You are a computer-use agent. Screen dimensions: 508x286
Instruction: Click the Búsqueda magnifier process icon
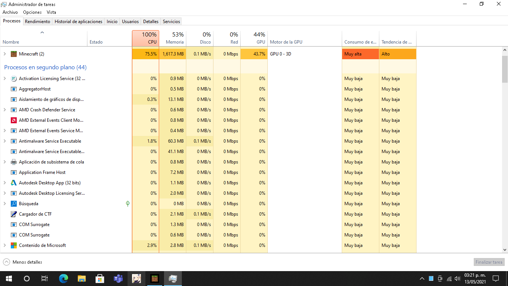click(x=14, y=204)
